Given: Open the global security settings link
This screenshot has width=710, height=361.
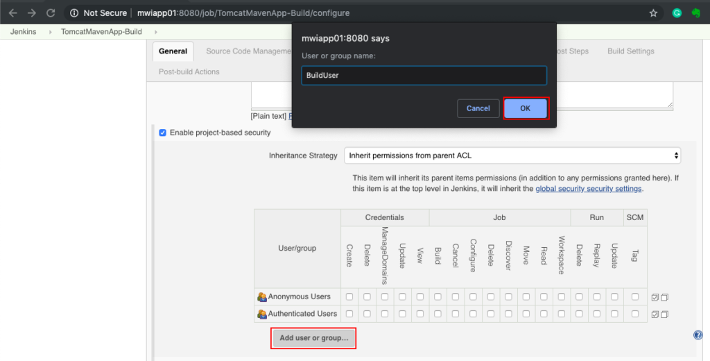Looking at the screenshot, I should [x=589, y=189].
